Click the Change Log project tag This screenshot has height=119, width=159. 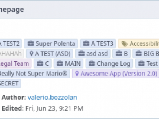(x=109, y=63)
